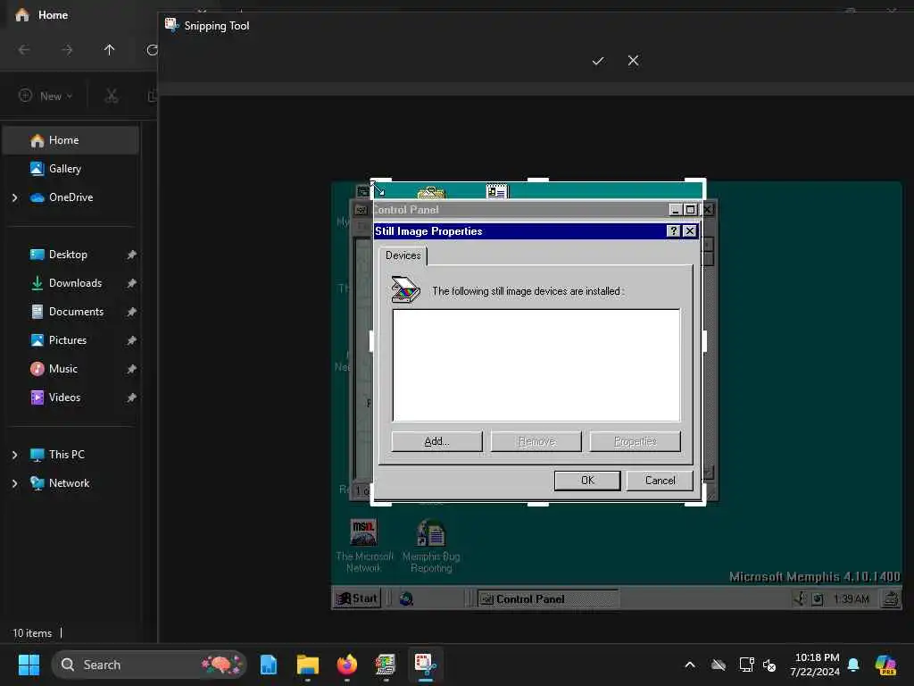Open Snipping Tool from the taskbar
The image size is (914, 686).
tap(425, 665)
